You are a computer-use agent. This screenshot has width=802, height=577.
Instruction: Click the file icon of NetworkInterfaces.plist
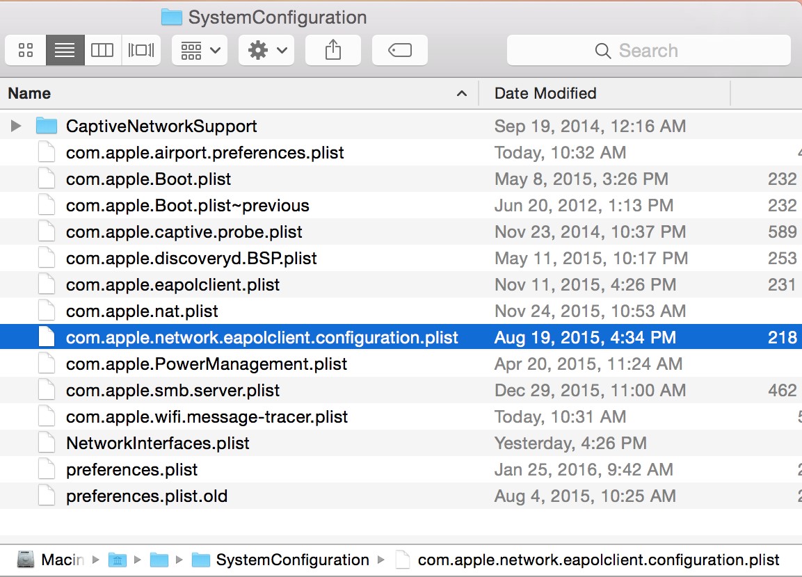[x=47, y=443]
